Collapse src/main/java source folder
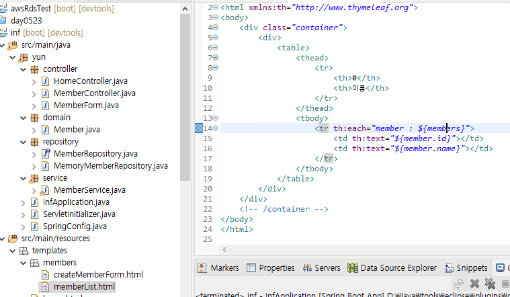 point(2,45)
